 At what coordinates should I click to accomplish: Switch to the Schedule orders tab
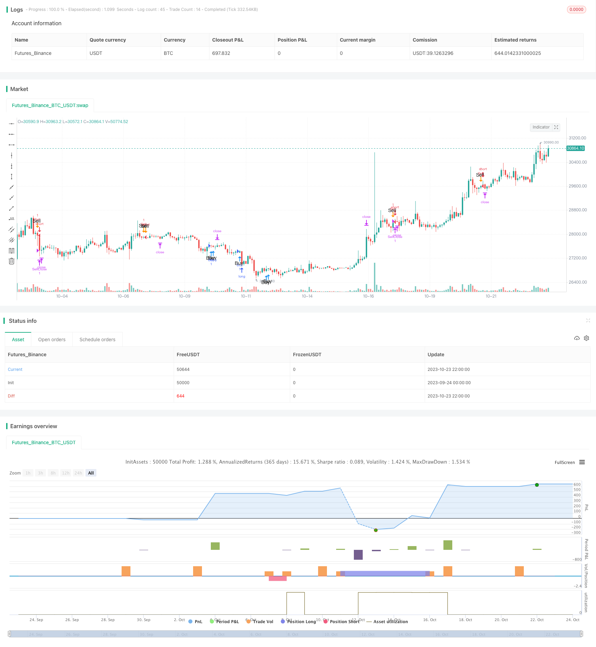(x=97, y=340)
